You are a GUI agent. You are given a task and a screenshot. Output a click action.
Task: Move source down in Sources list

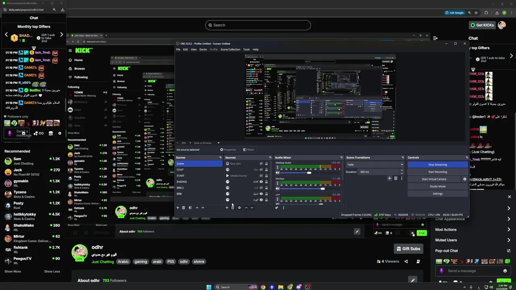point(252,208)
